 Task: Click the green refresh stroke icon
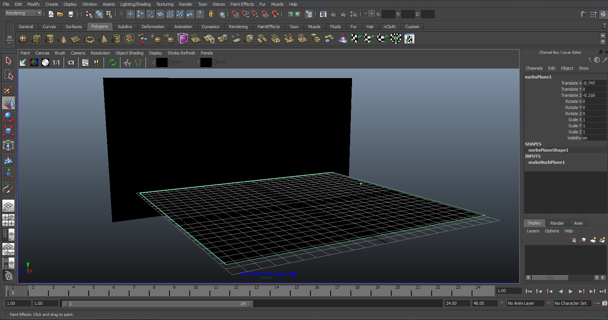coord(113,62)
